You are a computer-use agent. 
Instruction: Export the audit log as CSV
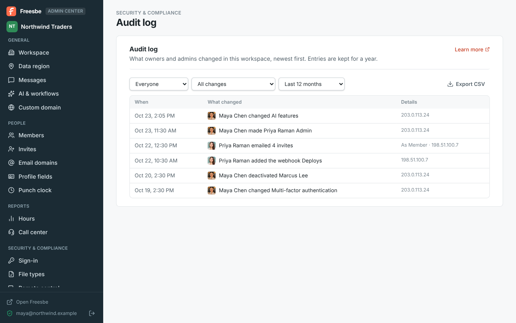pyautogui.click(x=466, y=84)
